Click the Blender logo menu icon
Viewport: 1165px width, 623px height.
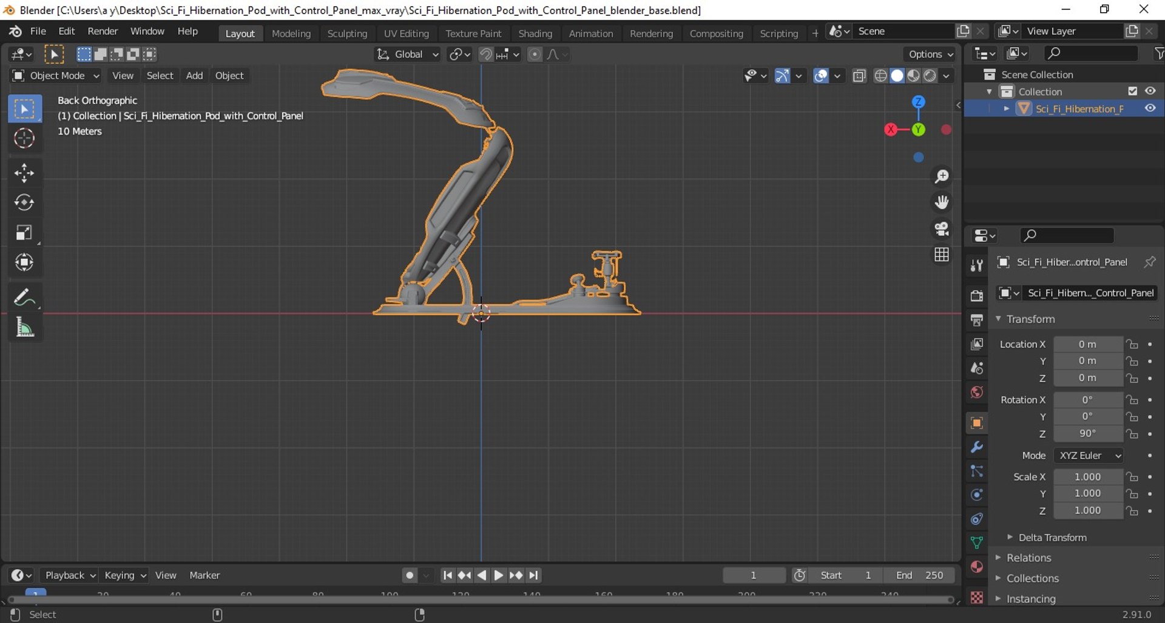click(15, 32)
